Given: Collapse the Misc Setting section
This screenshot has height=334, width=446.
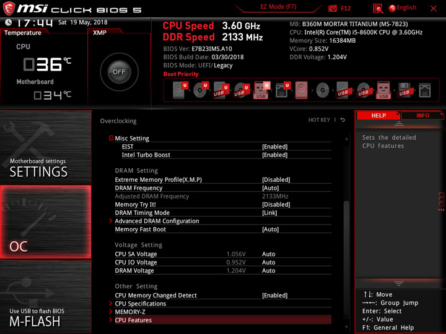Looking at the screenshot, I should click(111, 139).
